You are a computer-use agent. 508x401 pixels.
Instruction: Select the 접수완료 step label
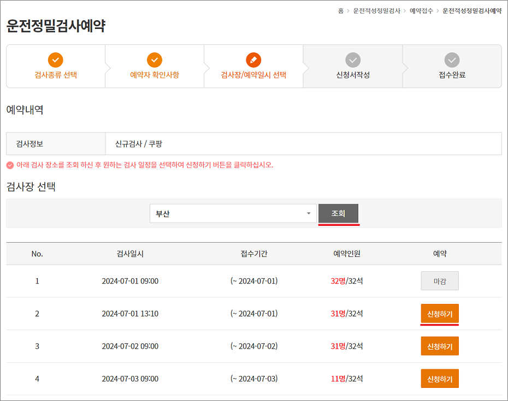[452, 75]
